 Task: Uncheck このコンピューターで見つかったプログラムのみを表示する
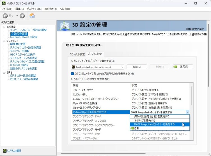[72, 74]
